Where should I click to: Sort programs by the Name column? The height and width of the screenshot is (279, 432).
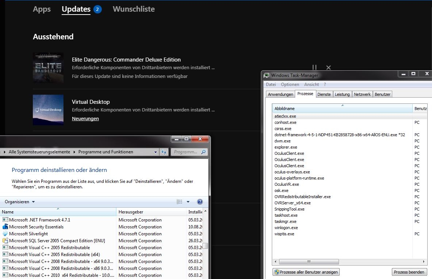tap(58, 212)
